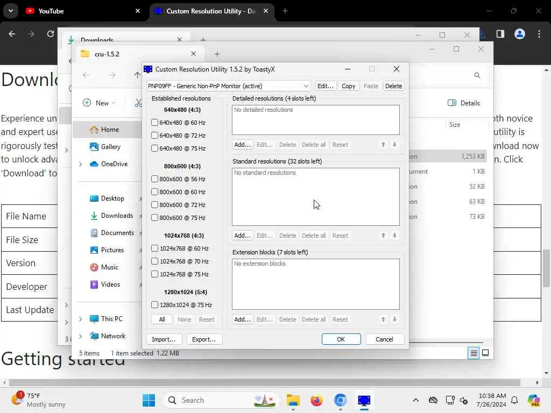Tick the 800x600 @ 75 Hz checkbox
This screenshot has height=413, width=551.
[x=154, y=218]
